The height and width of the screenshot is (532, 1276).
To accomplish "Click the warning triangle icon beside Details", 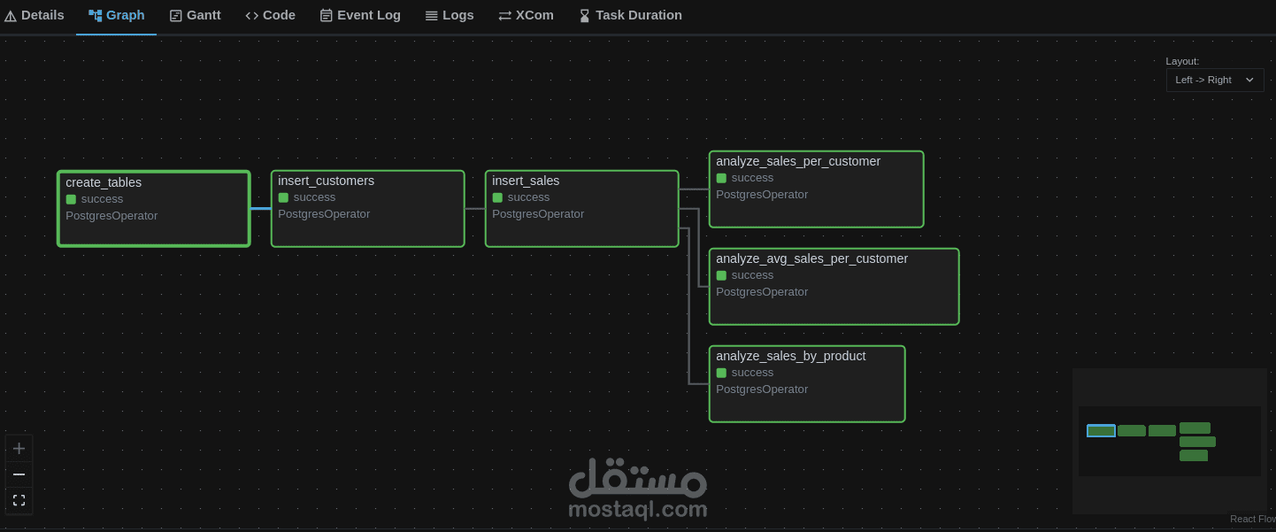I will click(x=10, y=14).
